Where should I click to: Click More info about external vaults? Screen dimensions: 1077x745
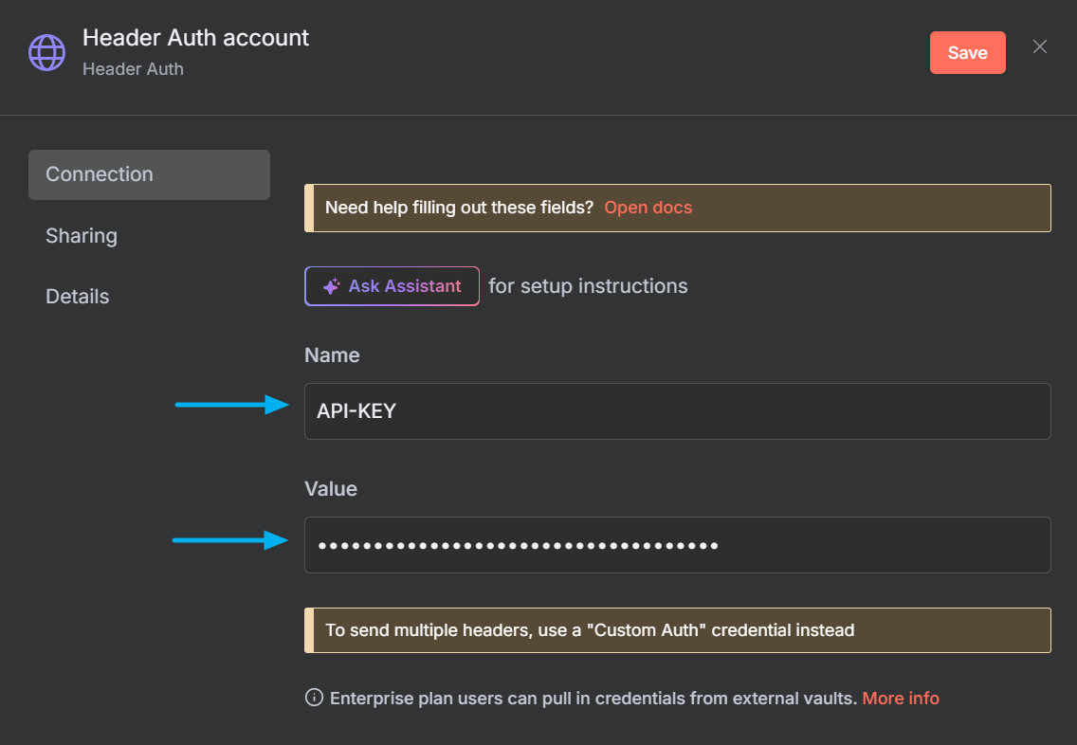tap(900, 698)
